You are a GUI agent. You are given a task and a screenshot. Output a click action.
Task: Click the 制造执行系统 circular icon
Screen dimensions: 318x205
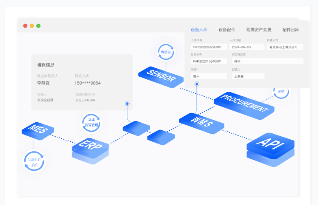(x=34, y=162)
